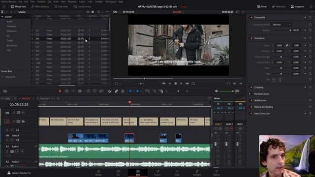The image size is (315, 177).
Task: Switch media pool to thumbnail view
Action: coord(88,12)
